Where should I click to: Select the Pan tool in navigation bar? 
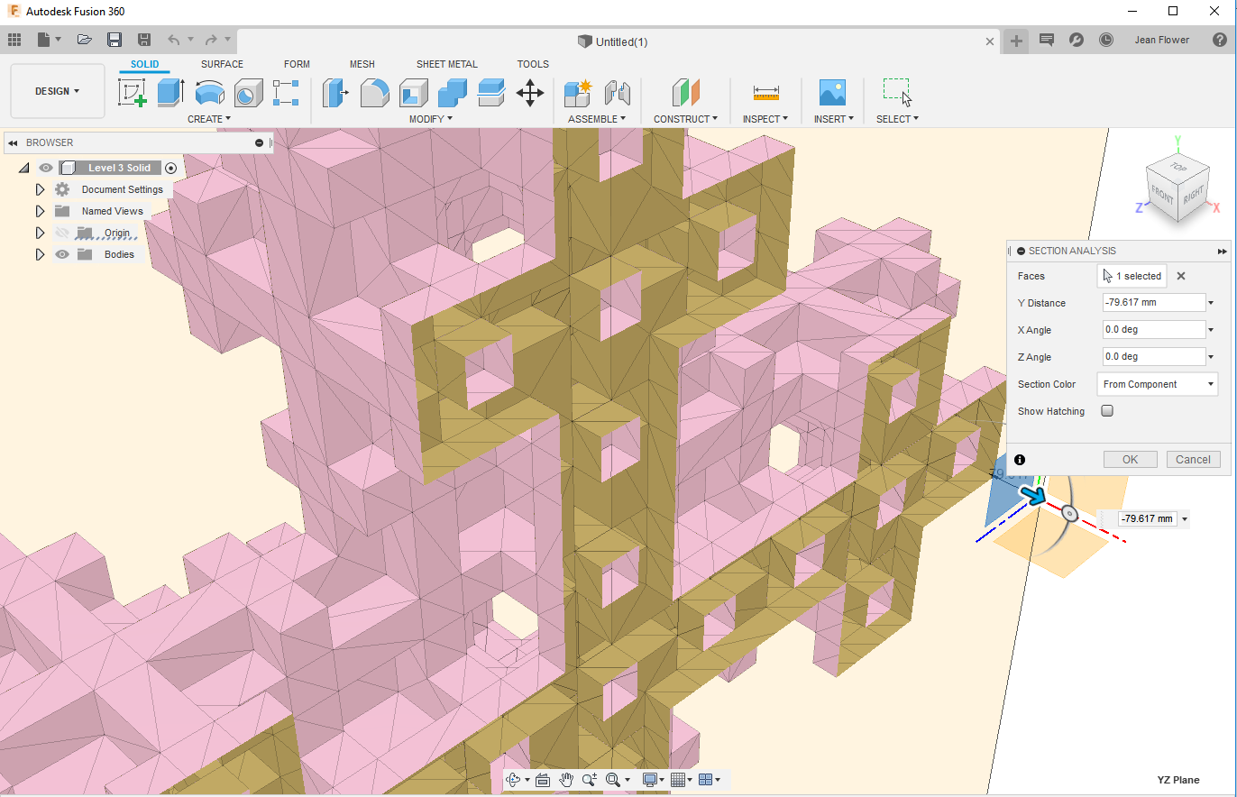(566, 779)
